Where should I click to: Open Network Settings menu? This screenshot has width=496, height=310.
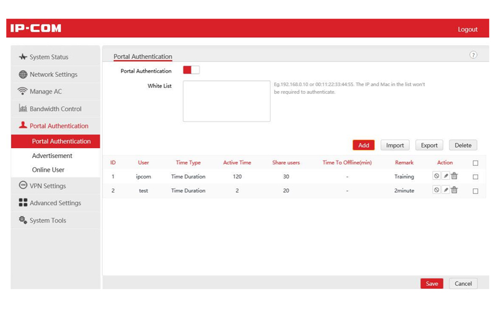55,74
